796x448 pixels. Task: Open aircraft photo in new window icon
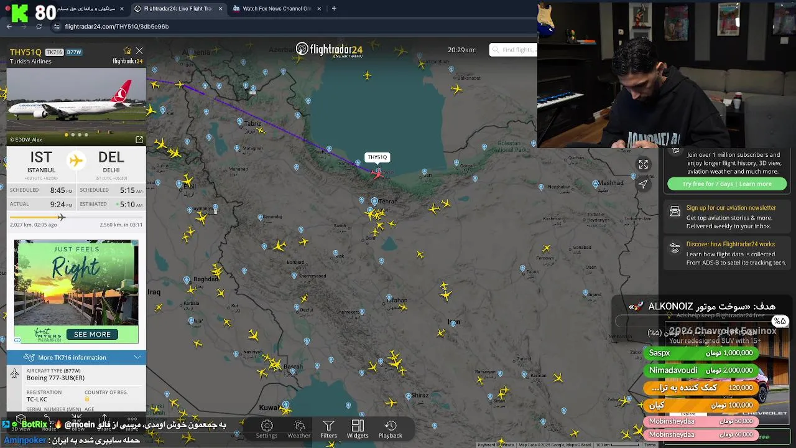(x=139, y=139)
